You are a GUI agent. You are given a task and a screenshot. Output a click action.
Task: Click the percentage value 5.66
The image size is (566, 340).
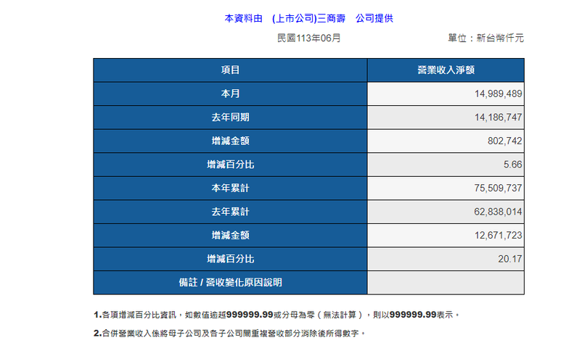[x=512, y=165]
